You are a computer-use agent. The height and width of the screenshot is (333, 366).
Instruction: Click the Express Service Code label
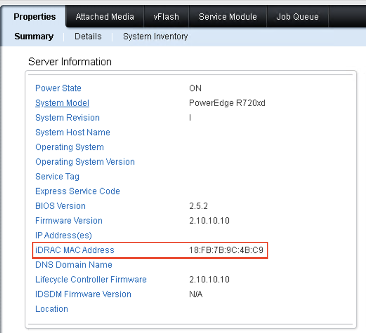click(x=78, y=191)
